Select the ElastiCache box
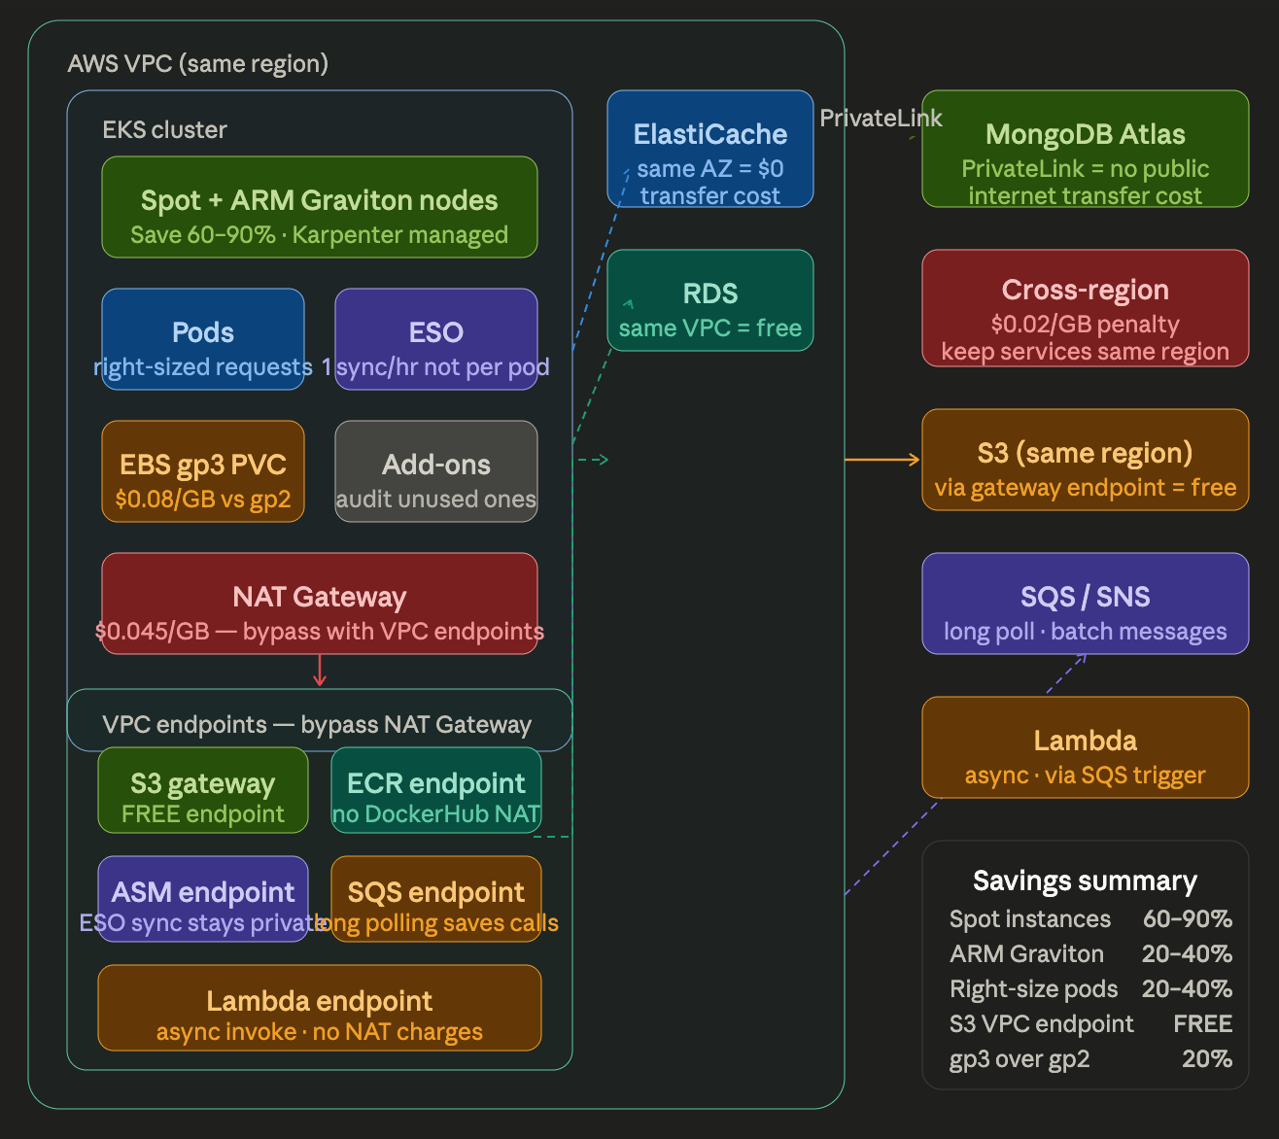 (710, 149)
